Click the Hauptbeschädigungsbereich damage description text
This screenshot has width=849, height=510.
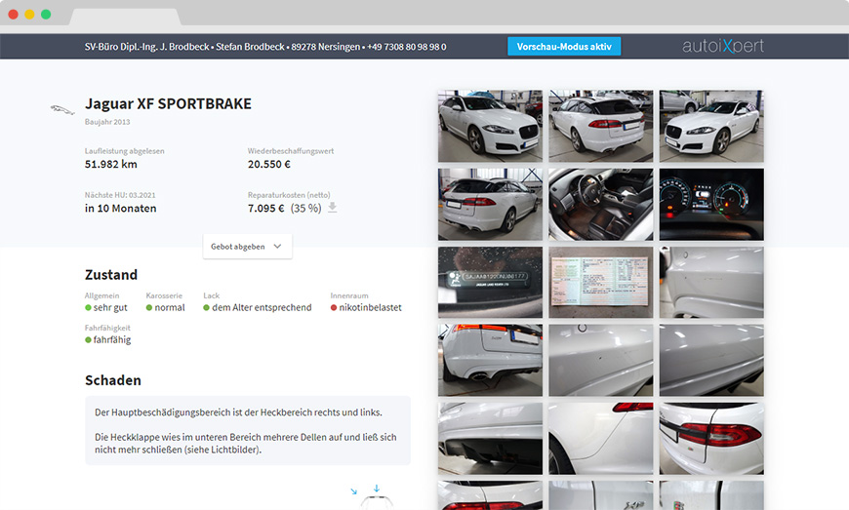click(238, 412)
